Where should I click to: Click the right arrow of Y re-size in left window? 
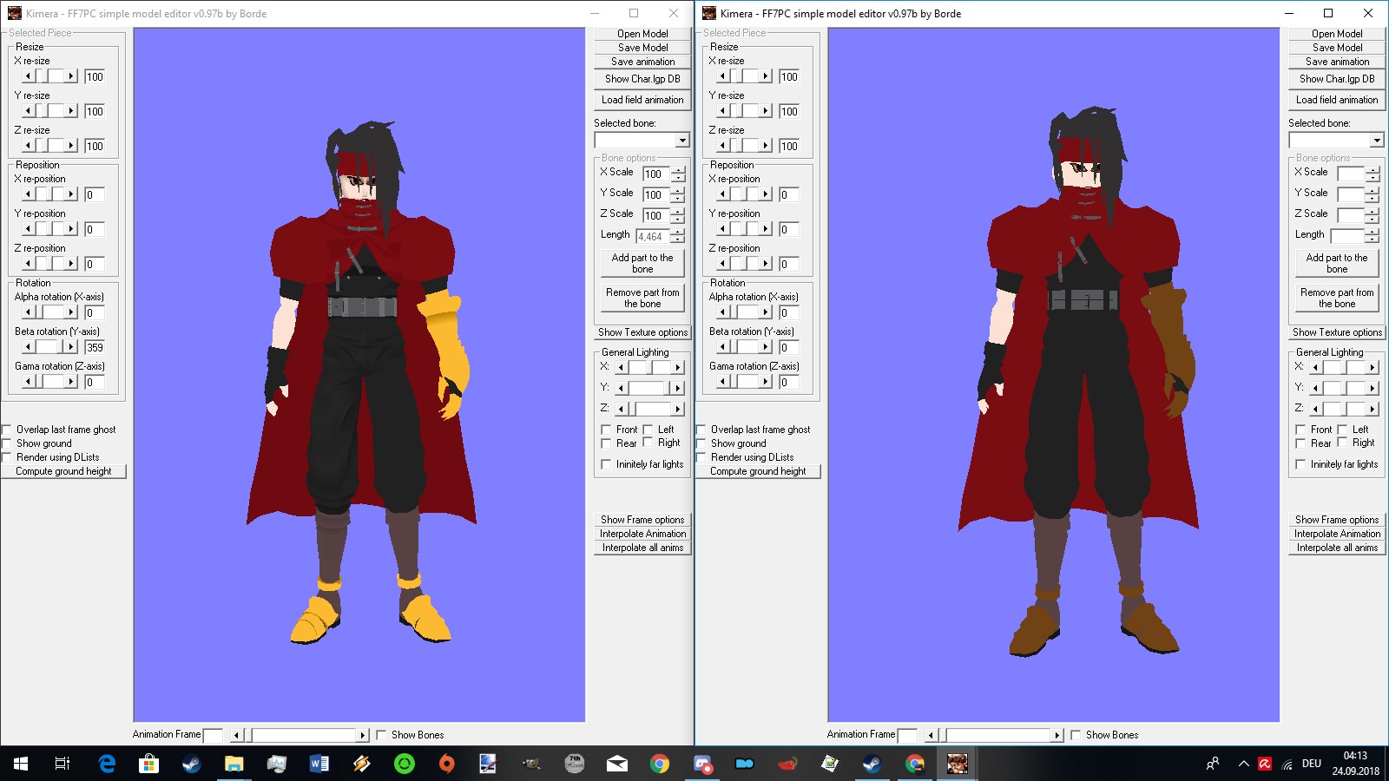click(71, 111)
